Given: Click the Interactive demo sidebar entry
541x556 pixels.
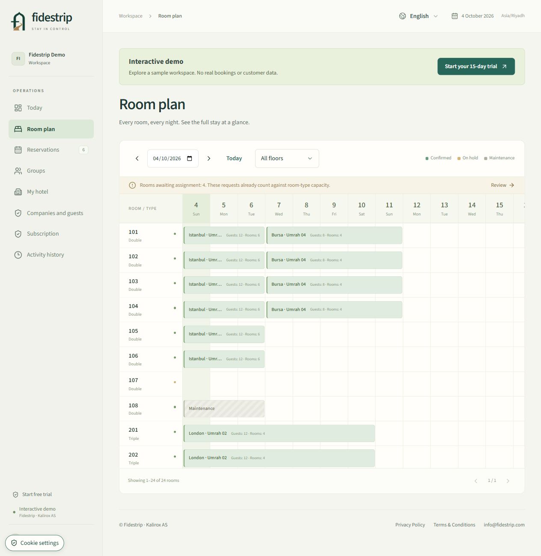Looking at the screenshot, I should tap(37, 512).
